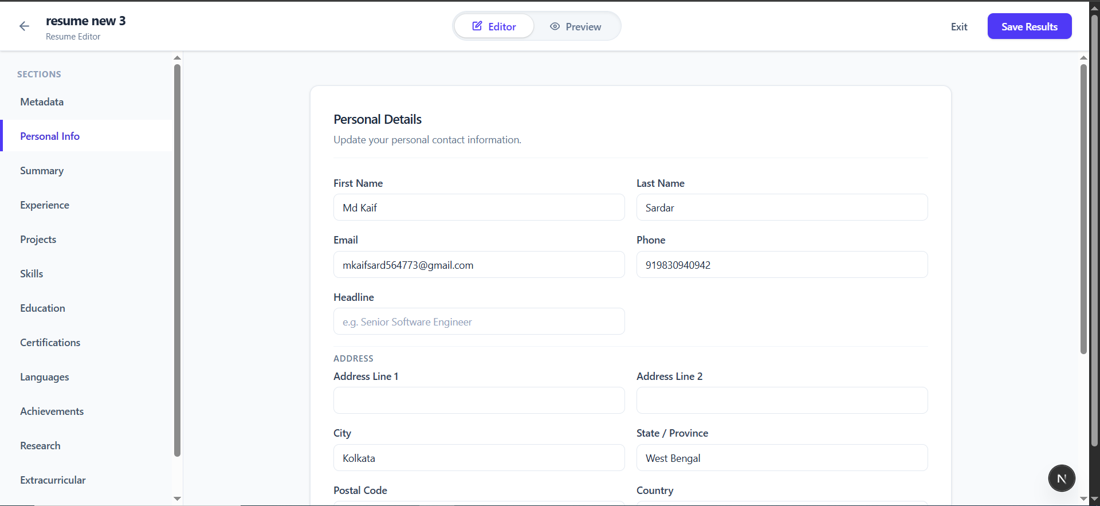The width and height of the screenshot is (1100, 506).
Task: Open the Achievements section
Action: point(52,411)
